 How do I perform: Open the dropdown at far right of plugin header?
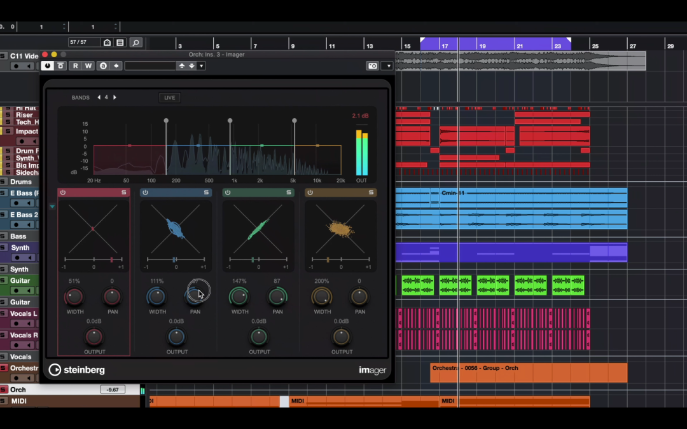[x=389, y=65]
